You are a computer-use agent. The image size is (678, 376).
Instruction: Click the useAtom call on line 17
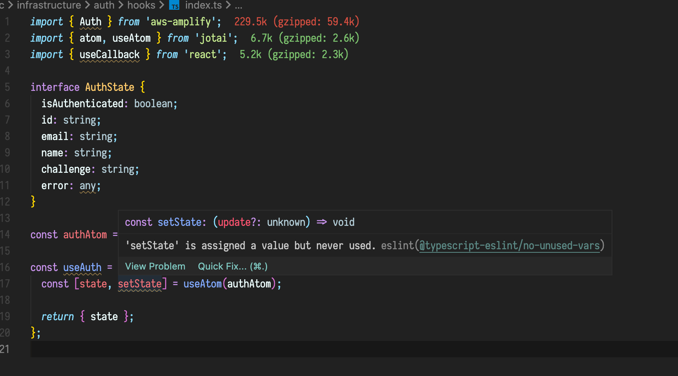pyautogui.click(x=203, y=284)
